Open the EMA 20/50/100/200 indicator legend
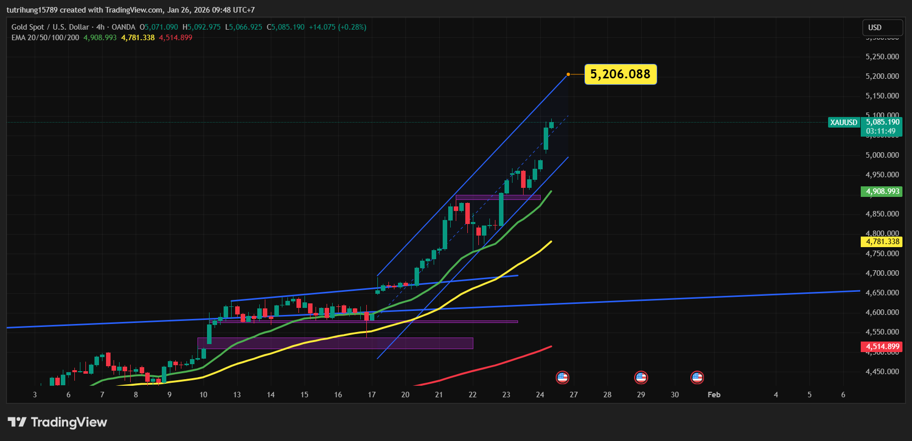This screenshot has width=912, height=441. (45, 38)
